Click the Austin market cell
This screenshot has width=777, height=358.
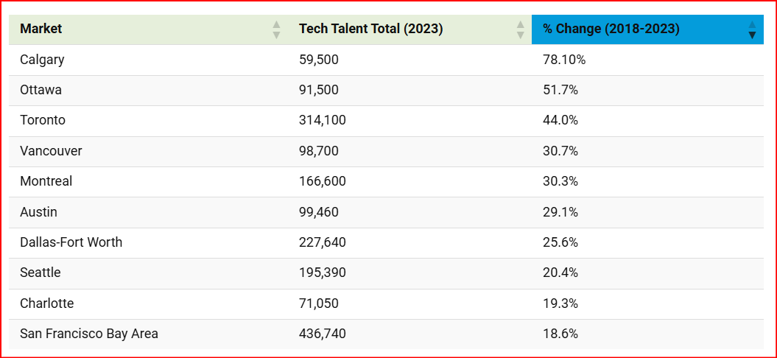click(38, 212)
